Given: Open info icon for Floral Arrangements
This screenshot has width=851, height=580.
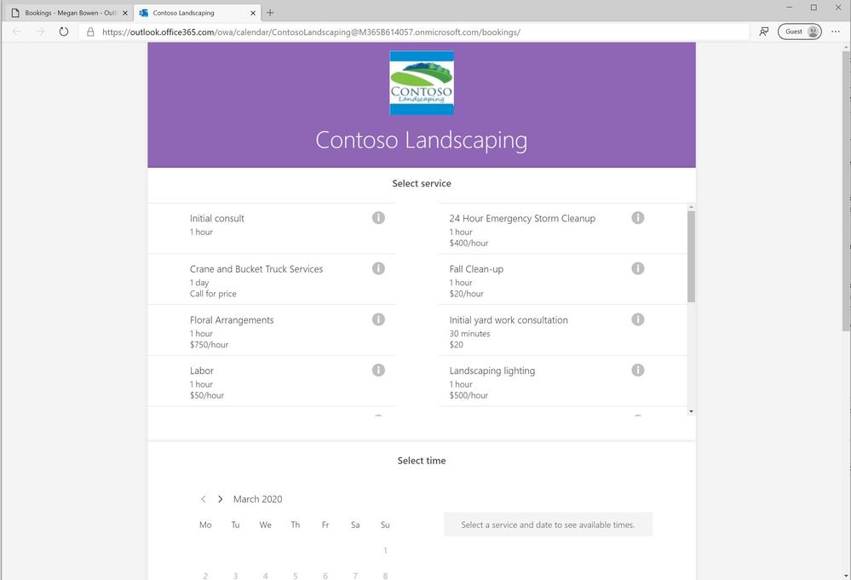Looking at the screenshot, I should click(378, 319).
